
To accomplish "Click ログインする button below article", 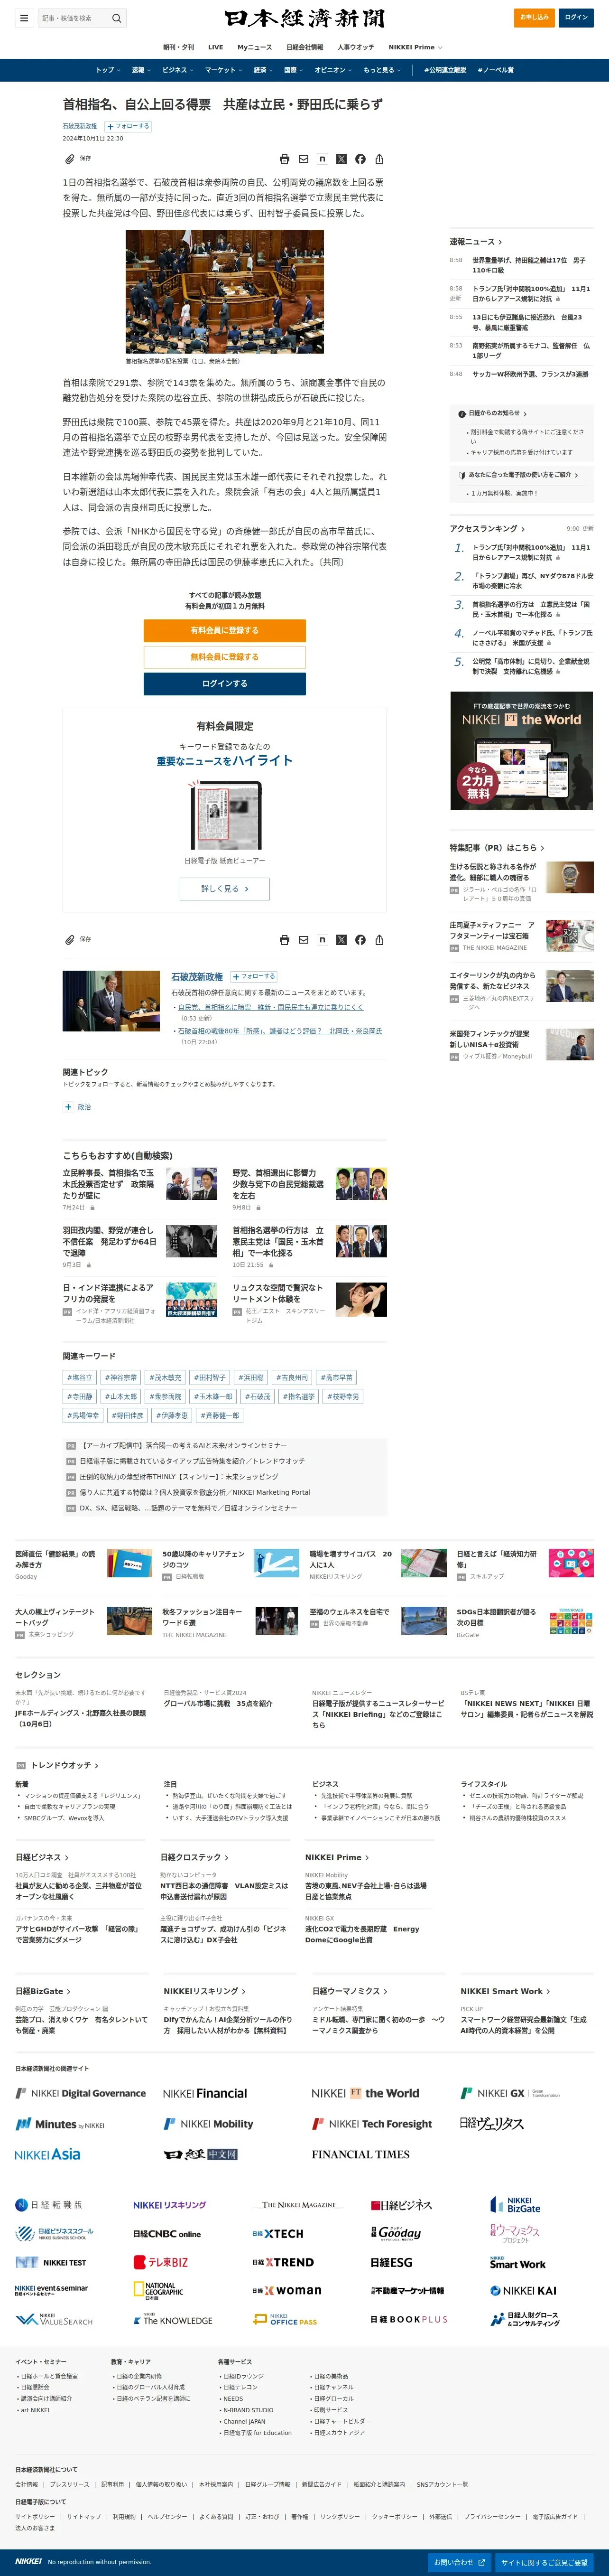I will pyautogui.click(x=224, y=683).
